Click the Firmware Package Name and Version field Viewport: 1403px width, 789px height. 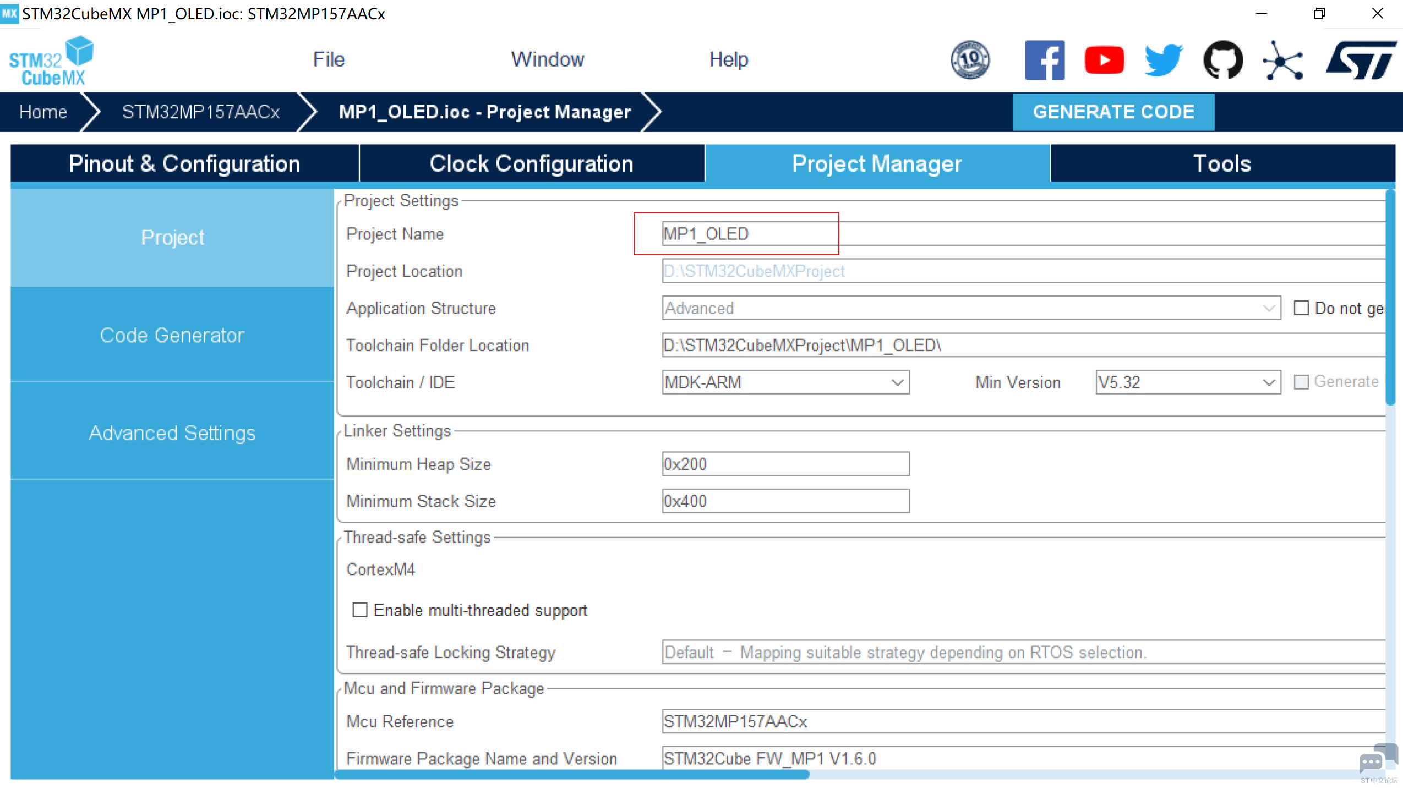(x=1024, y=758)
